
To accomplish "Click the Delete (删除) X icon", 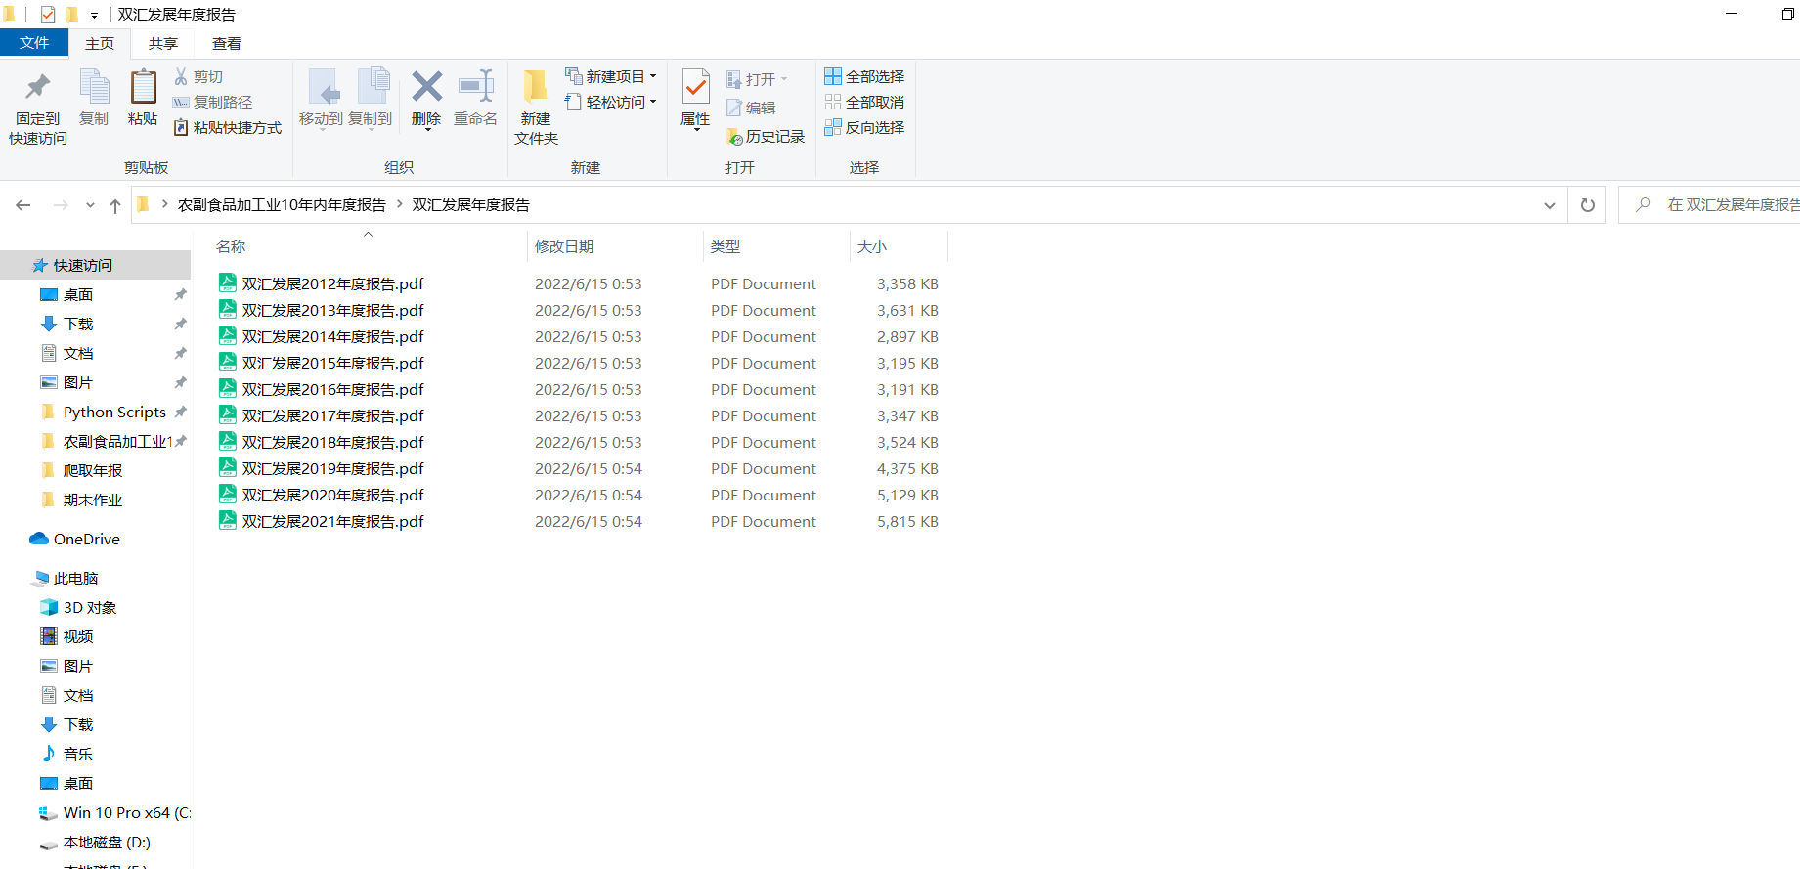I will click(x=426, y=86).
